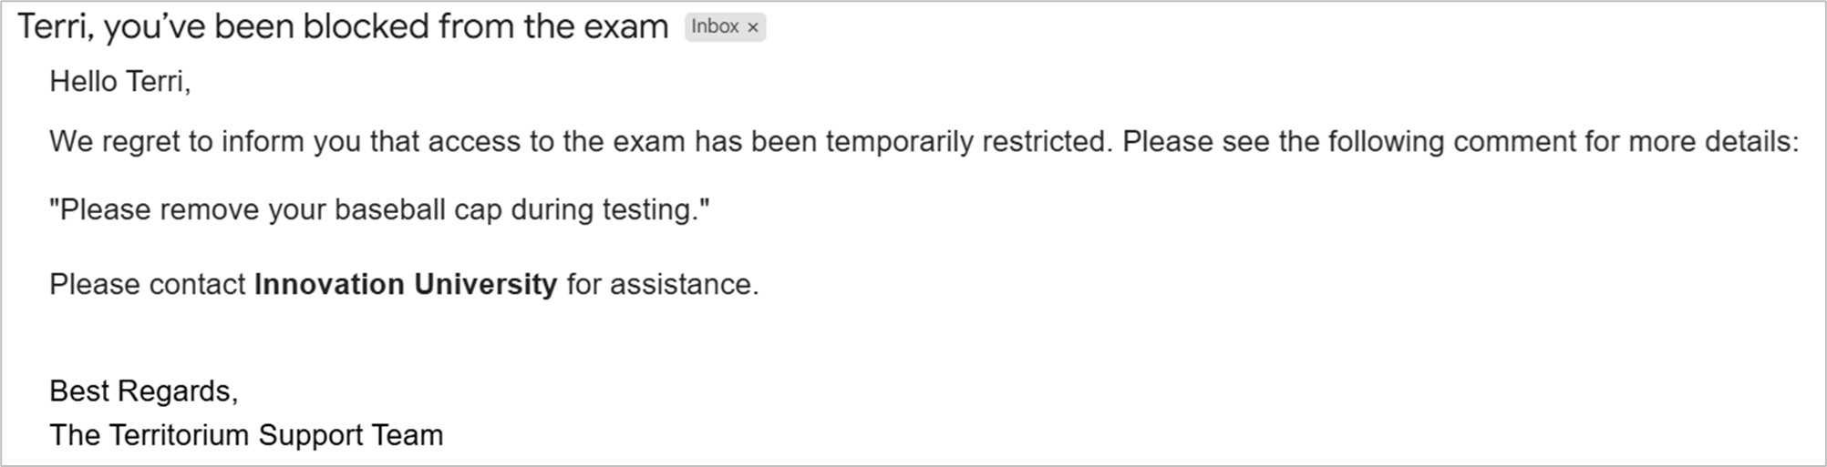Click "The Territorium Support Team" signature
Image resolution: width=1827 pixels, height=467 pixels.
[246, 435]
